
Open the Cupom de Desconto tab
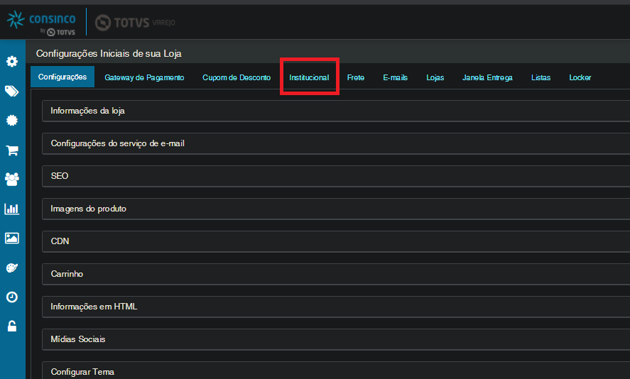click(x=237, y=77)
